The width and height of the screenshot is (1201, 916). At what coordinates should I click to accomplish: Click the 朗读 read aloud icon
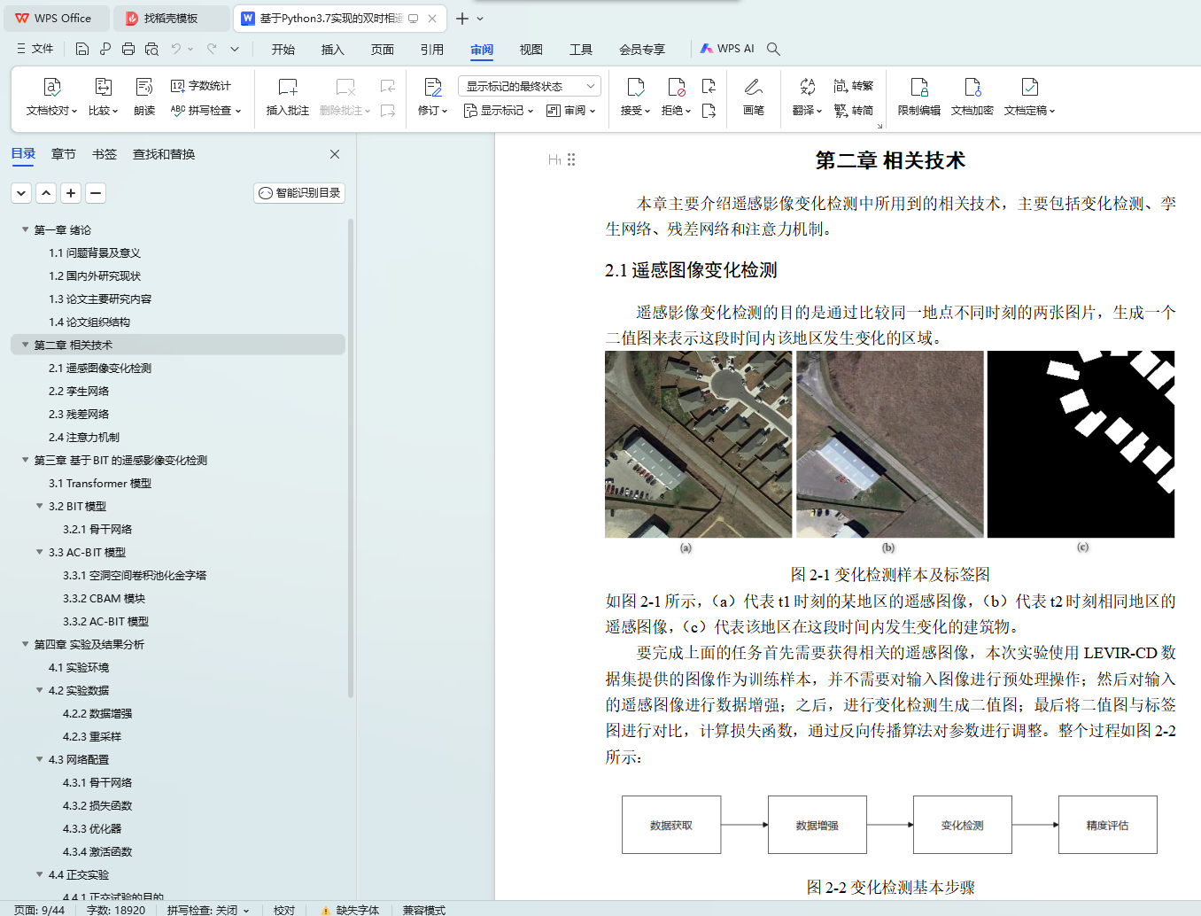pyautogui.click(x=144, y=88)
